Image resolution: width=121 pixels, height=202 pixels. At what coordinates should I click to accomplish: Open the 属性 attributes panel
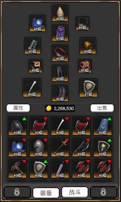click(18, 108)
